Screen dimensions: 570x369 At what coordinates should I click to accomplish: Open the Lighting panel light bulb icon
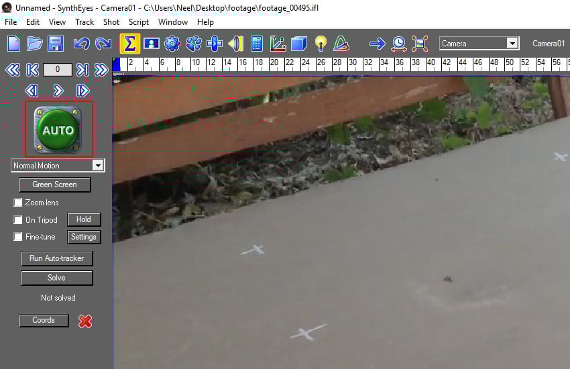(321, 44)
